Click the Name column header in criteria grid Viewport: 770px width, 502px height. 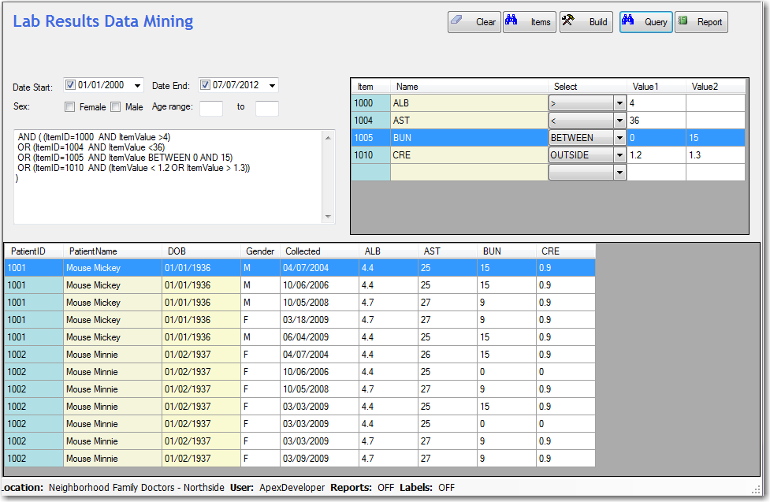(470, 87)
